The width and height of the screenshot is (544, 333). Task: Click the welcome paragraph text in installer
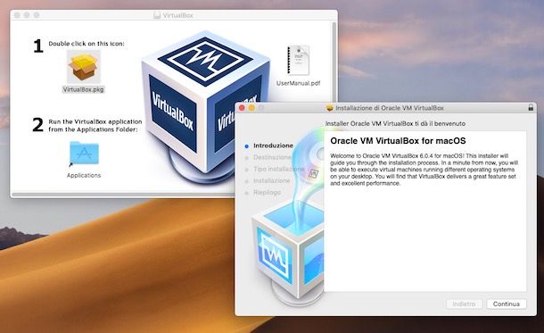[x=424, y=170]
